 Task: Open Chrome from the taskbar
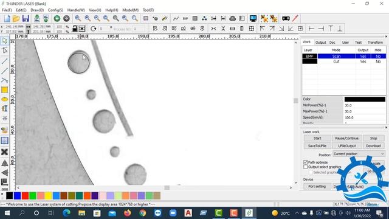(x=143, y=213)
